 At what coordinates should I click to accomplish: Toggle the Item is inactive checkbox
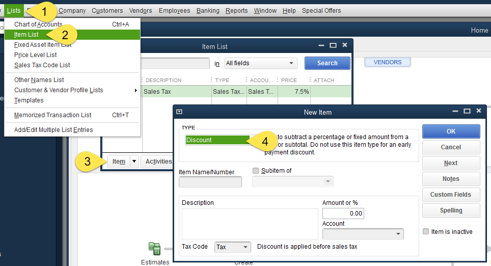pos(426,231)
